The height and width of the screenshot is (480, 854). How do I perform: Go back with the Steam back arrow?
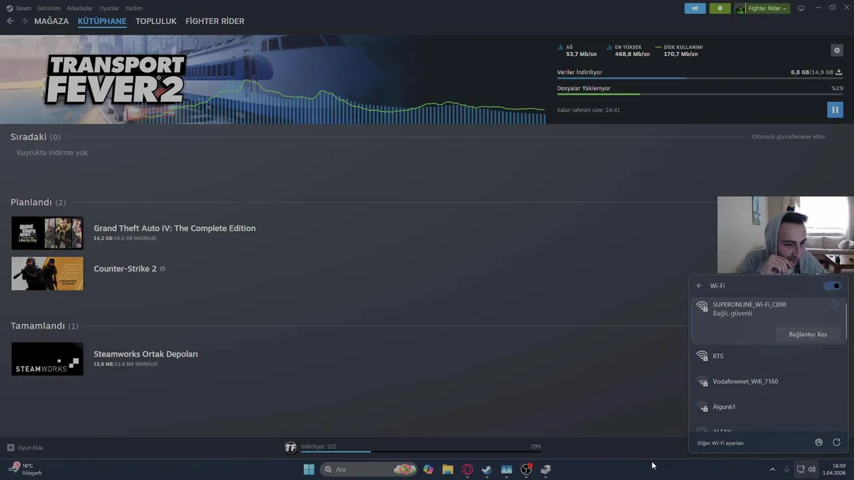(x=10, y=21)
